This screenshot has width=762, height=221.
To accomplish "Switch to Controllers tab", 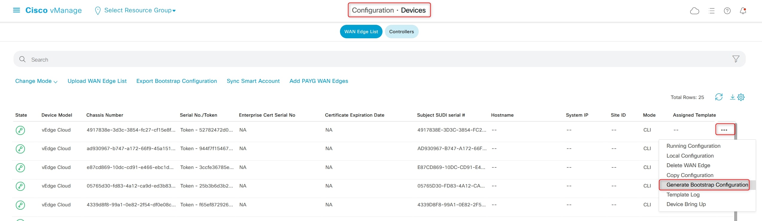I will (401, 32).
